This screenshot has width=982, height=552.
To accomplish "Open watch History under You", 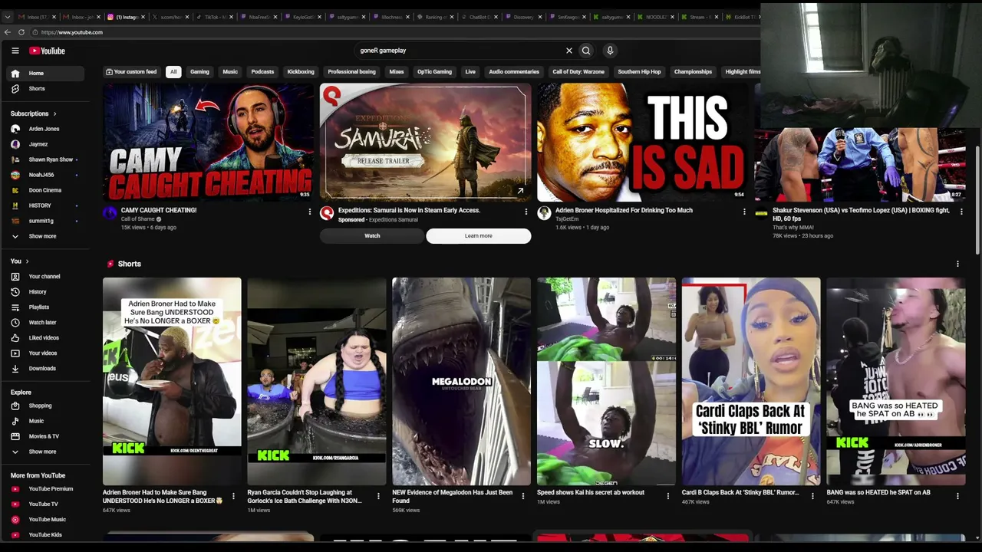I will click(x=46, y=292).
